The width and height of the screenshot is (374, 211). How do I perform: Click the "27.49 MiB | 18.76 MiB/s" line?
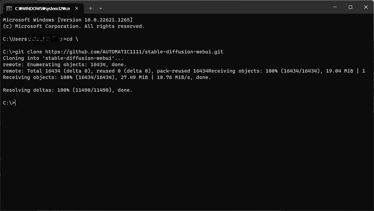(x=107, y=77)
